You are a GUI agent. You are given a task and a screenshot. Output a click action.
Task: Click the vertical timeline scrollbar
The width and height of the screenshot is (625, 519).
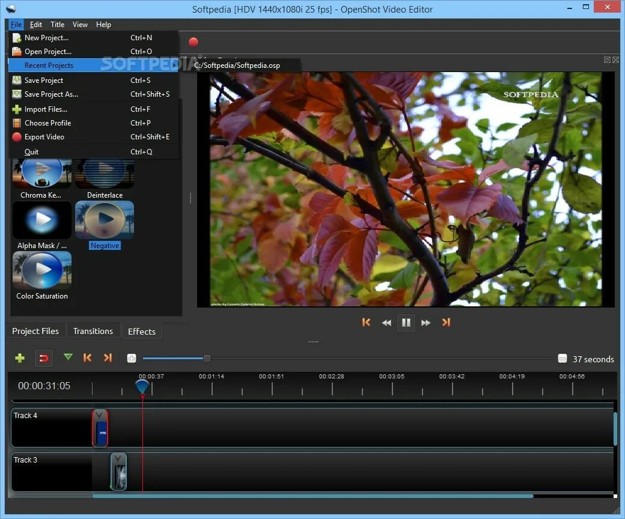(x=615, y=429)
